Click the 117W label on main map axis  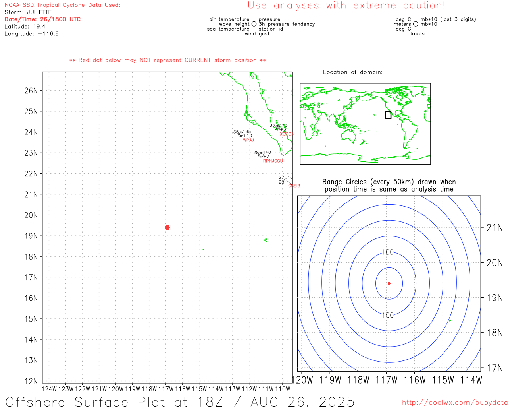click(x=166, y=389)
